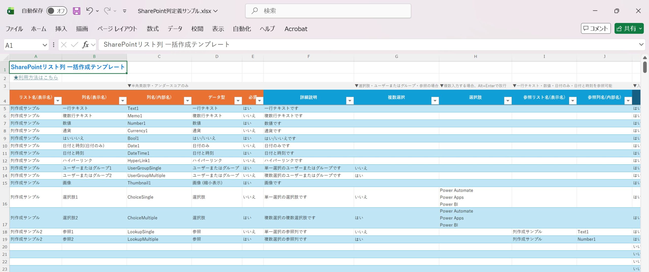
Task: Click the コメント button
Action: 596,28
